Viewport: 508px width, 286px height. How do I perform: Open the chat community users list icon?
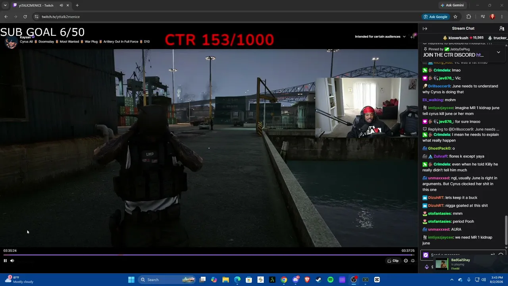click(502, 29)
